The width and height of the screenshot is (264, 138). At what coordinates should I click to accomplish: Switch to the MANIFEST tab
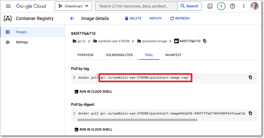coord(173,55)
